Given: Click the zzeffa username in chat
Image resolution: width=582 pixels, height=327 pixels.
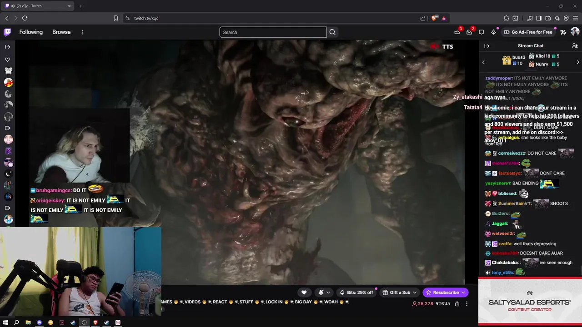Looking at the screenshot, I should tap(505, 244).
